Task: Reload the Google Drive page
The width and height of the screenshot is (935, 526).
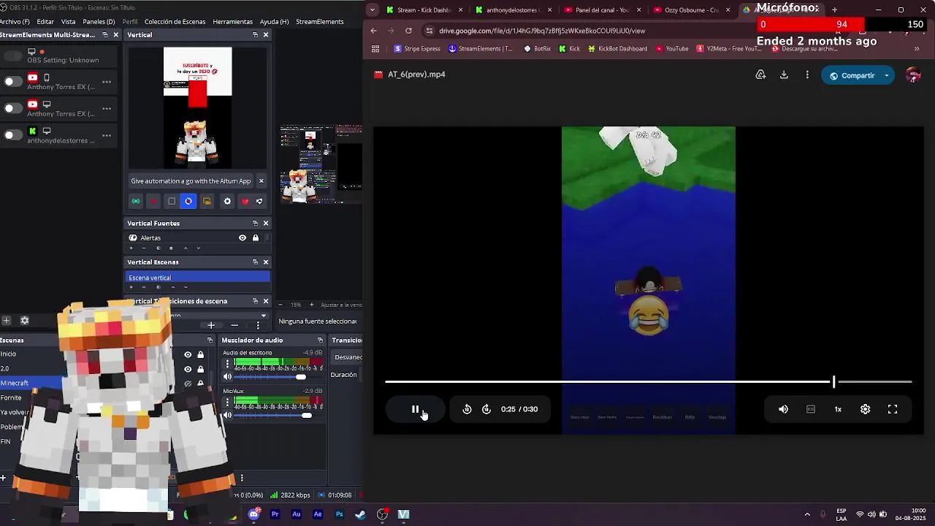Action: tap(408, 31)
